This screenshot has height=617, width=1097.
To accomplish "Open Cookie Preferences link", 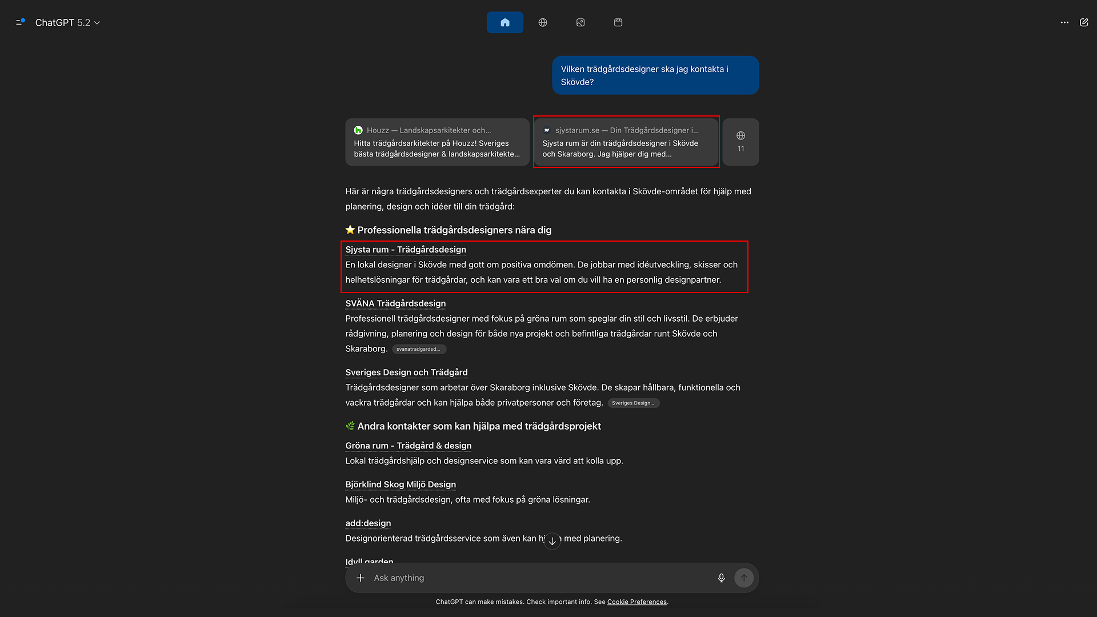I will point(637,602).
